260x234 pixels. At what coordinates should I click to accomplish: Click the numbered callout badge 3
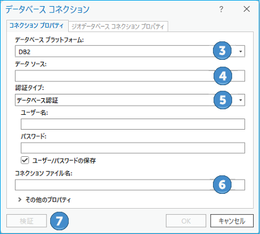click(x=222, y=51)
